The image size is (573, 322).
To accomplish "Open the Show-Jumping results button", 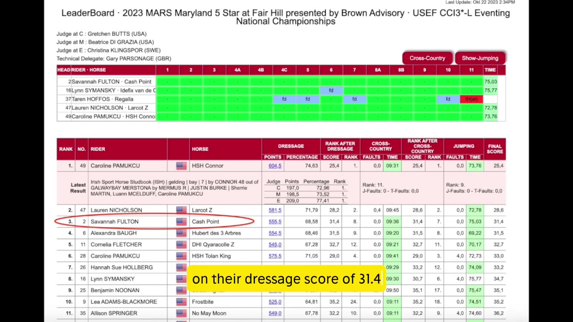I will [x=480, y=58].
